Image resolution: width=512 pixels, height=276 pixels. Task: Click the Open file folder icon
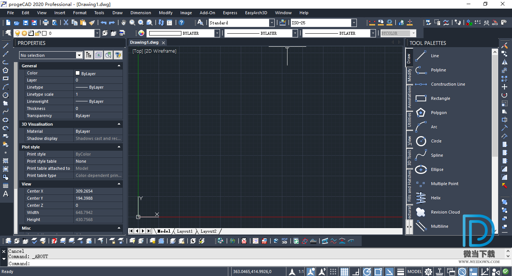click(17, 22)
